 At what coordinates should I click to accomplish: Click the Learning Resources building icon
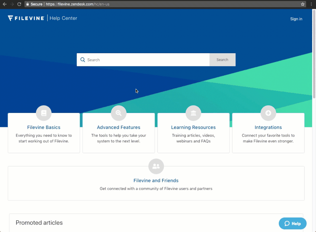(x=194, y=113)
